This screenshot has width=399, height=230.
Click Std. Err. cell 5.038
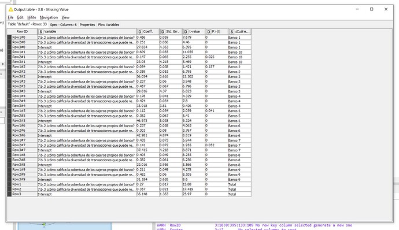[x=171, y=121]
